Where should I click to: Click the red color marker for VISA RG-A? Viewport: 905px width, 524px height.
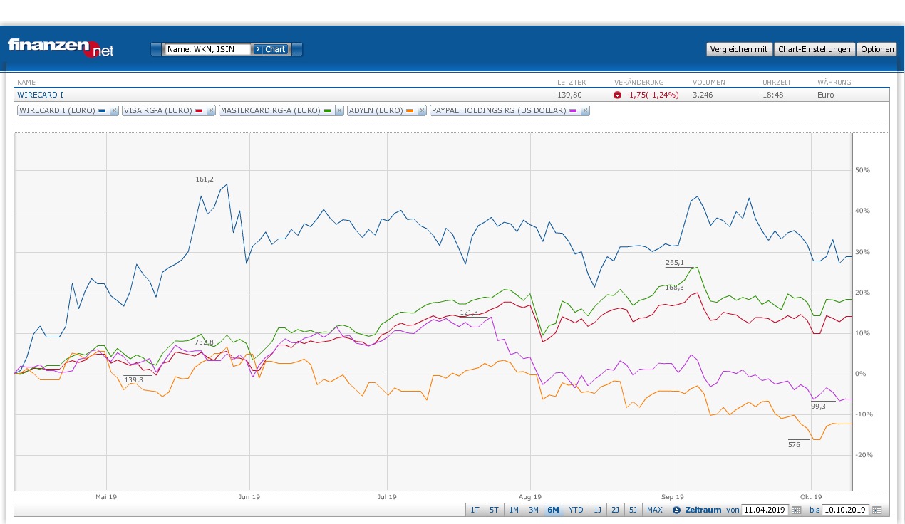pos(200,110)
